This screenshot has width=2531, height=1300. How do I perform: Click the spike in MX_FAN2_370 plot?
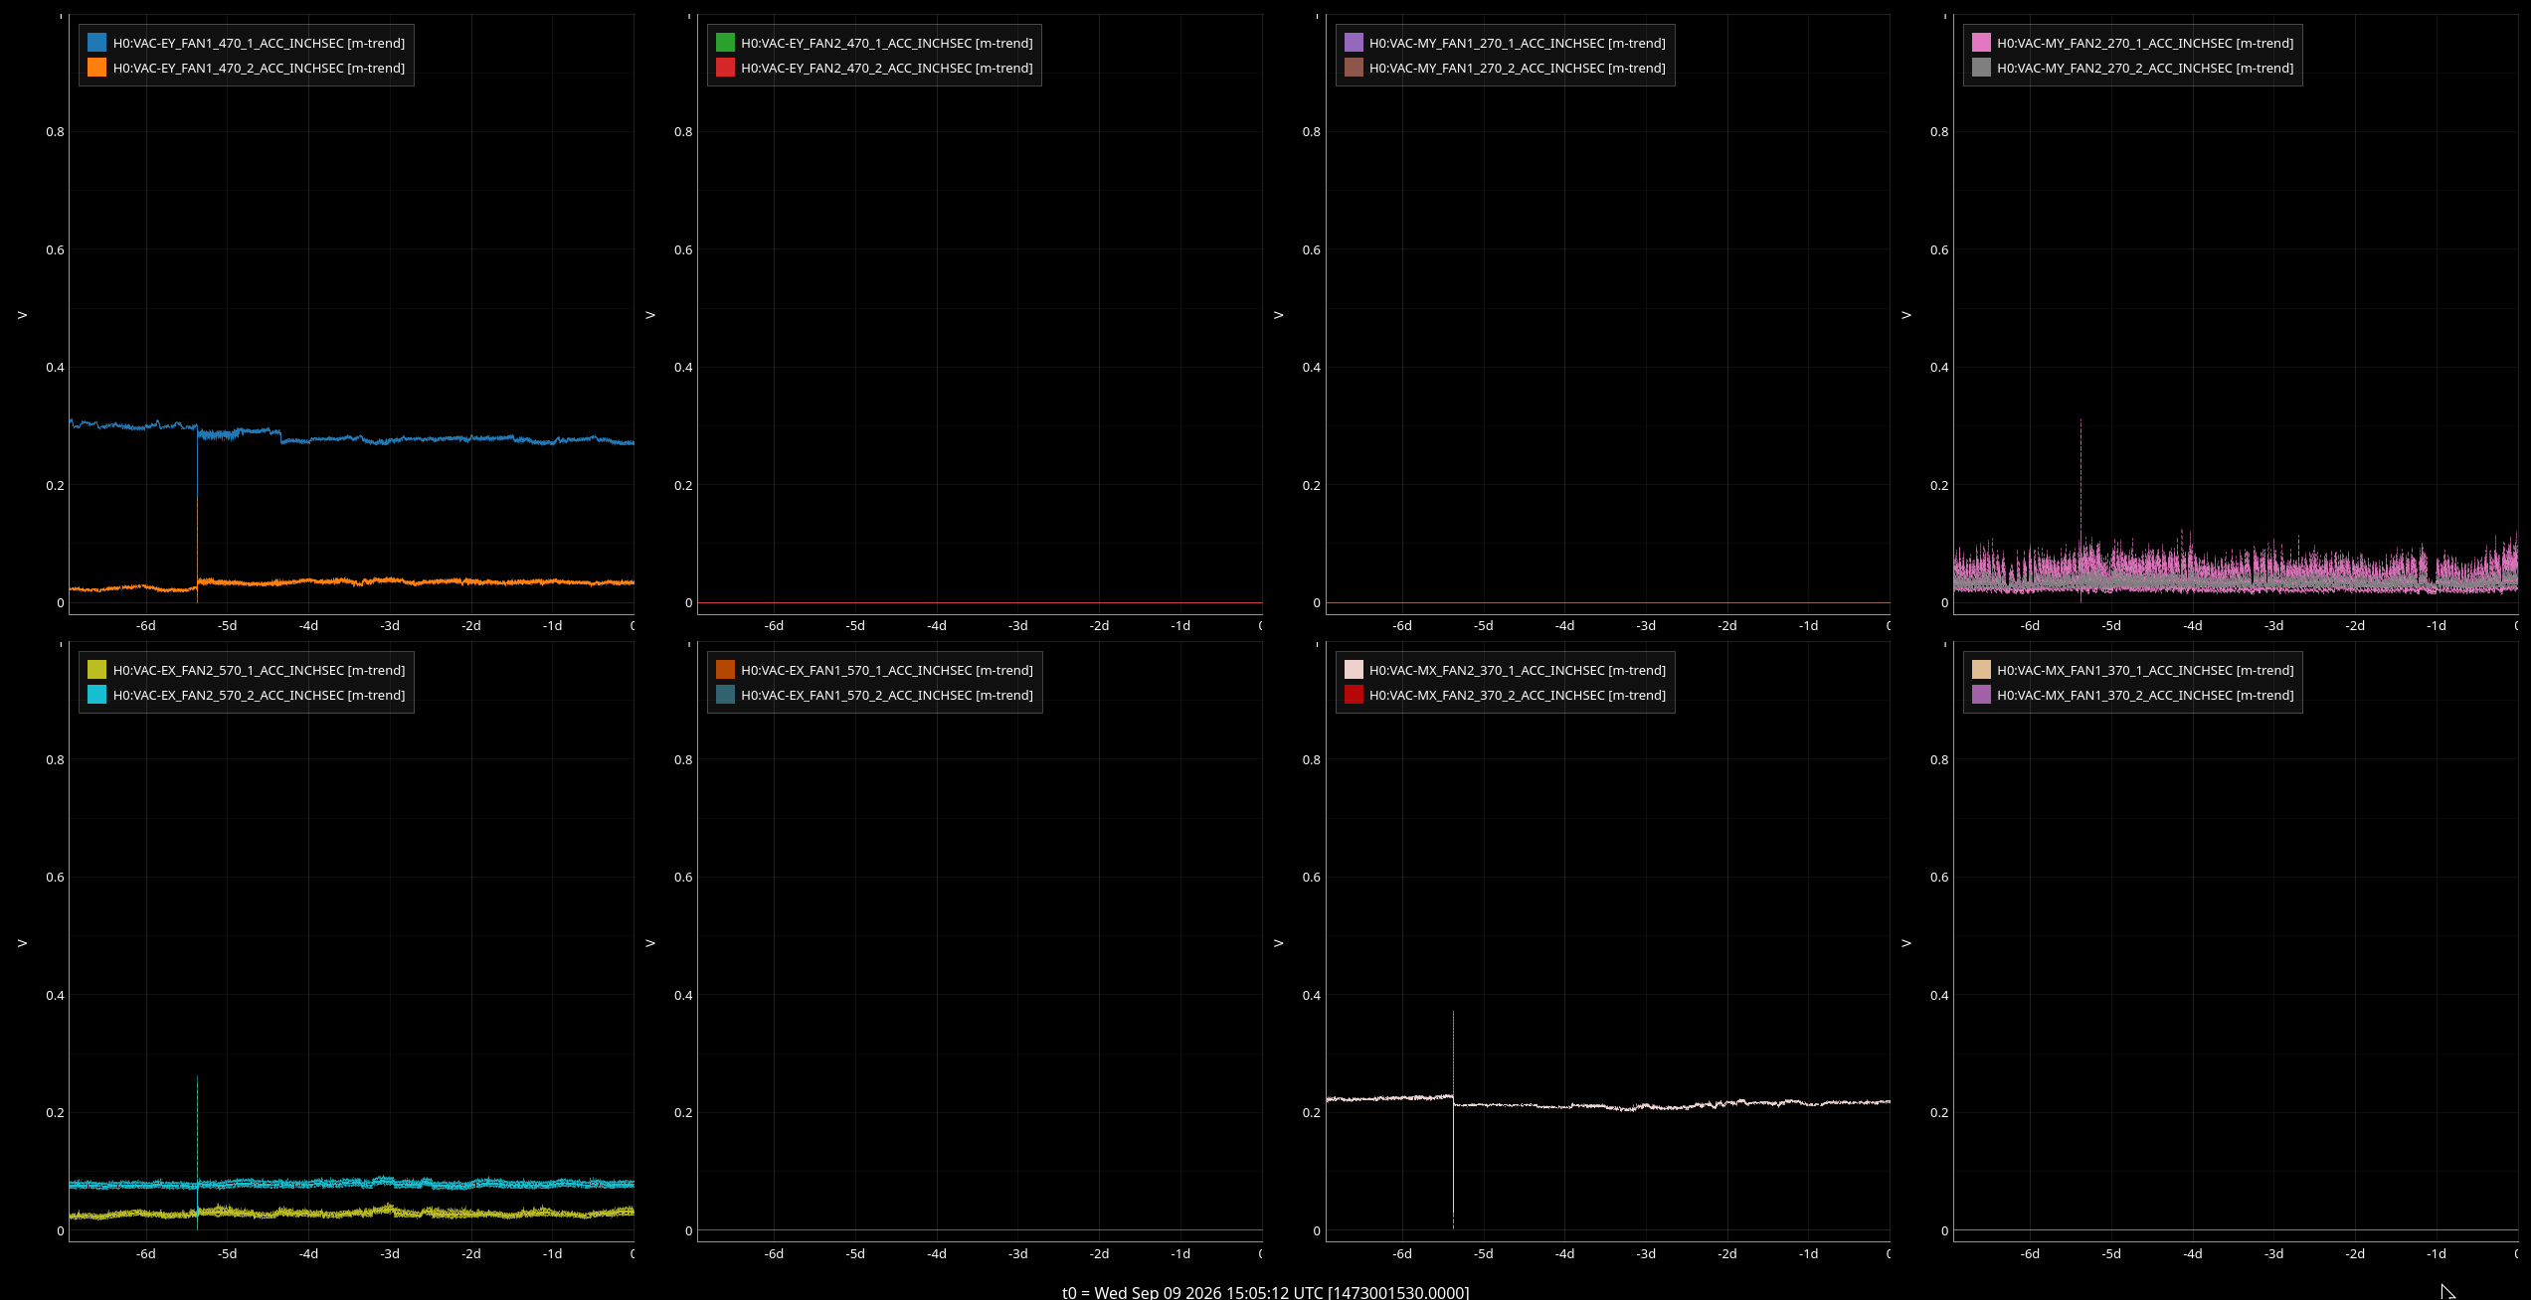1453,1054
